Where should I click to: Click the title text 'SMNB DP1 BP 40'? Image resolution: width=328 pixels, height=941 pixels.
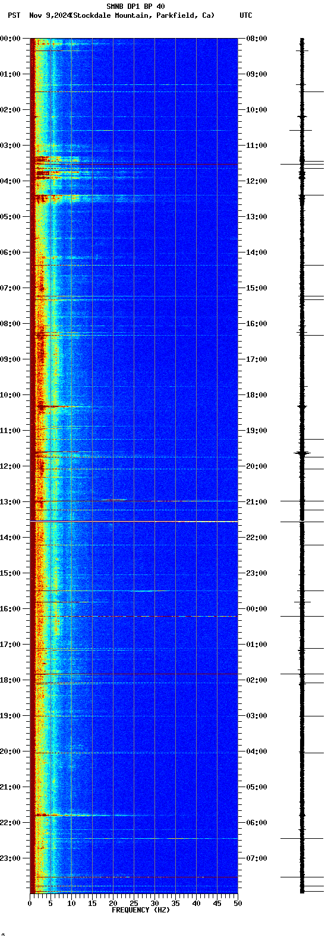pyautogui.click(x=135, y=7)
